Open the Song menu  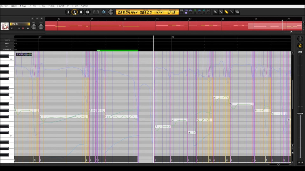point(51,6)
